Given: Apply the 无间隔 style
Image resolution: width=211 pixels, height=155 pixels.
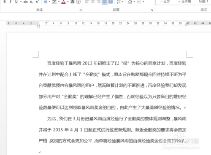Looking at the screenshot, I should click(184, 2).
